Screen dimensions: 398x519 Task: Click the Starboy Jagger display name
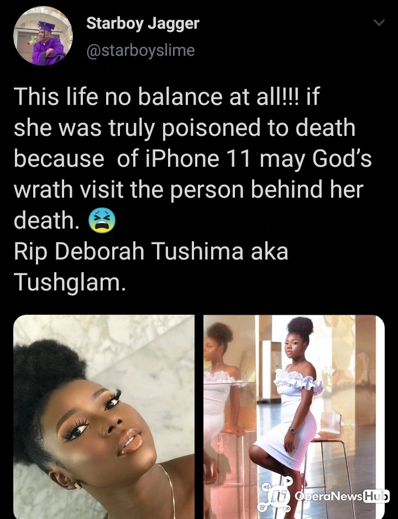(x=143, y=24)
